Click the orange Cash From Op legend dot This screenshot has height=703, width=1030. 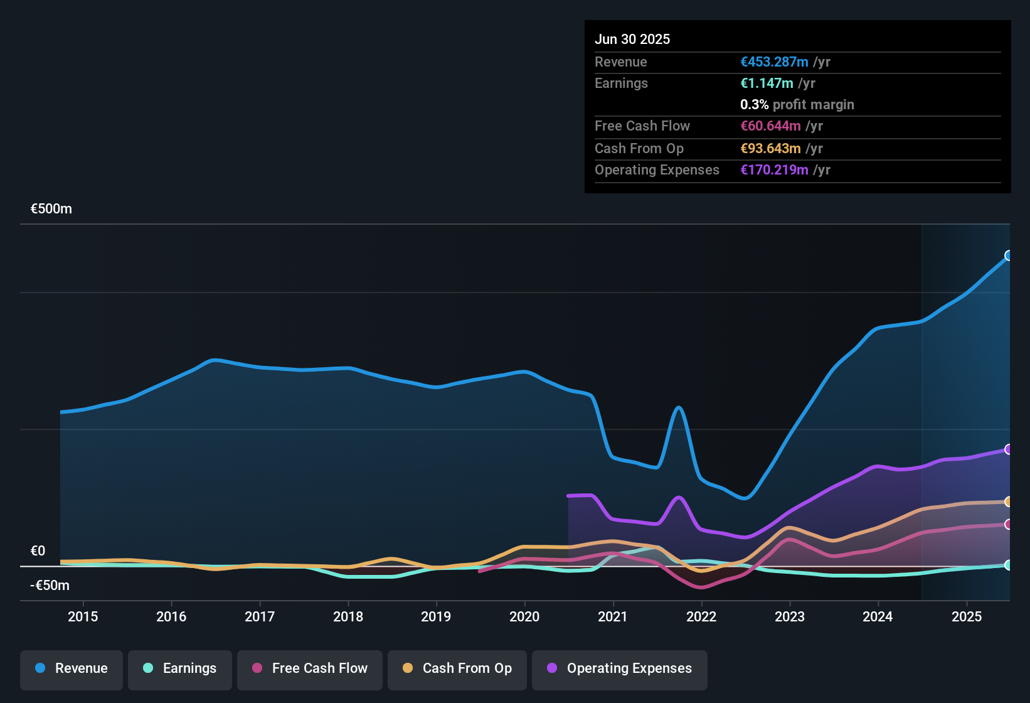pyautogui.click(x=408, y=668)
